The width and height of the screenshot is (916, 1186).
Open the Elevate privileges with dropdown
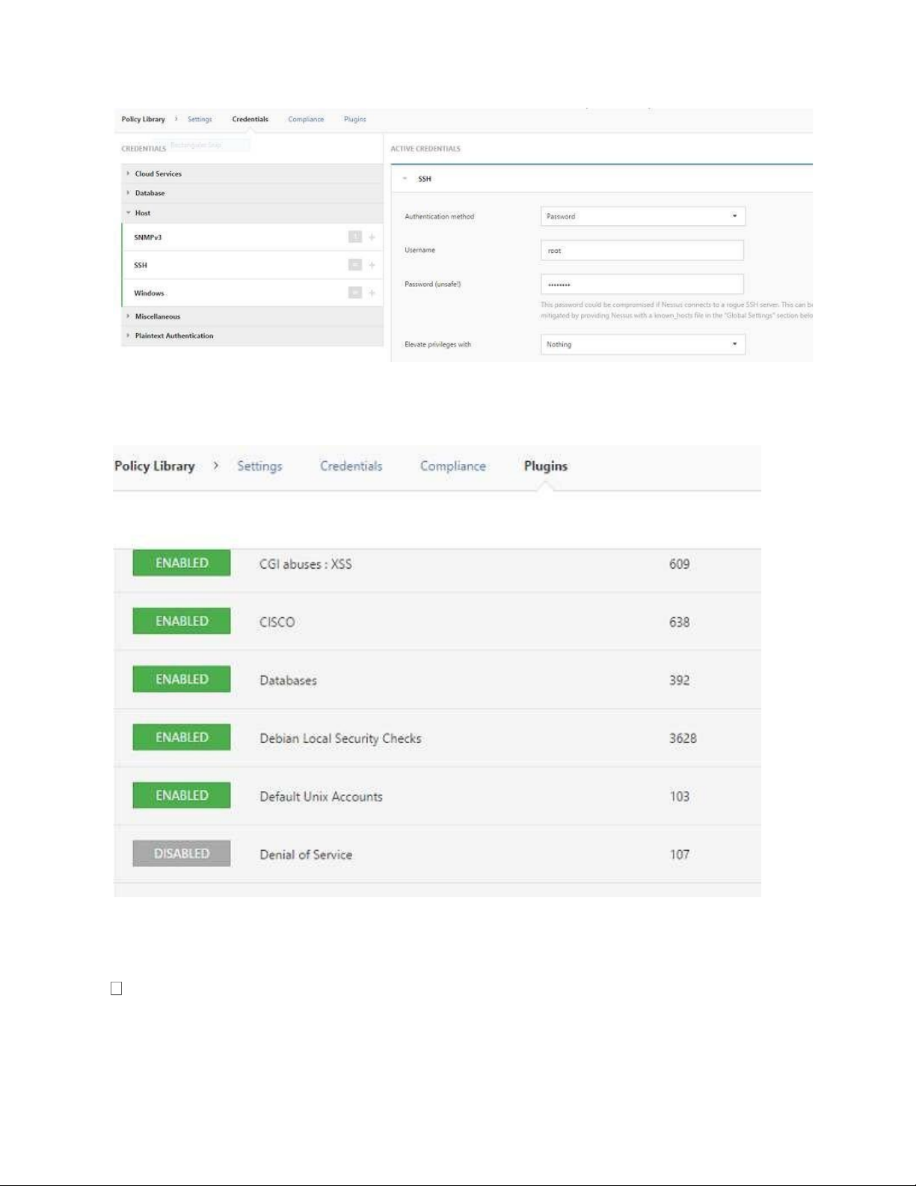(642, 344)
